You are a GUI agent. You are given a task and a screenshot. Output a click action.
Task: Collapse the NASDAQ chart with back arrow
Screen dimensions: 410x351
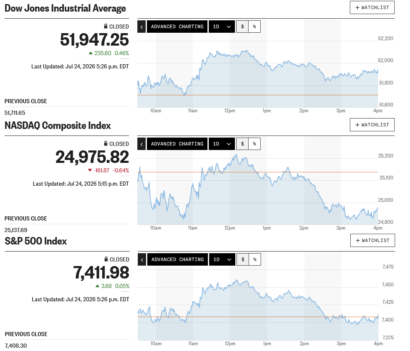tap(142, 144)
